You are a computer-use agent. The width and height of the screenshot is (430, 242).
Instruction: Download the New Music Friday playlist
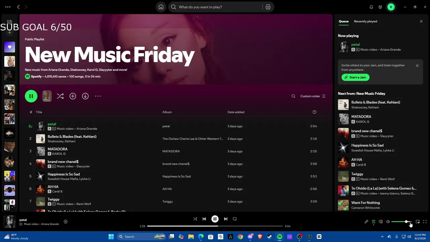pos(85,96)
